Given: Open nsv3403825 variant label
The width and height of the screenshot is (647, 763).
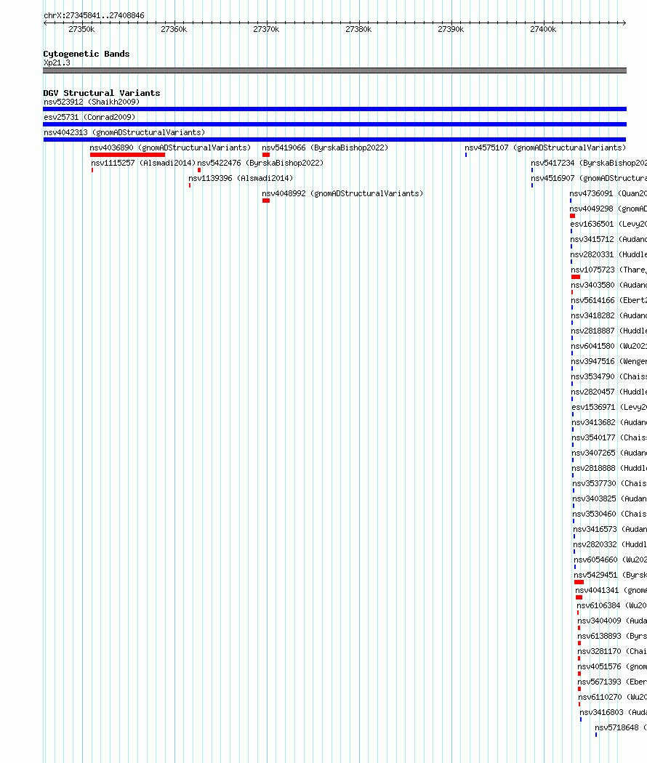Looking at the screenshot, I should point(609,498).
